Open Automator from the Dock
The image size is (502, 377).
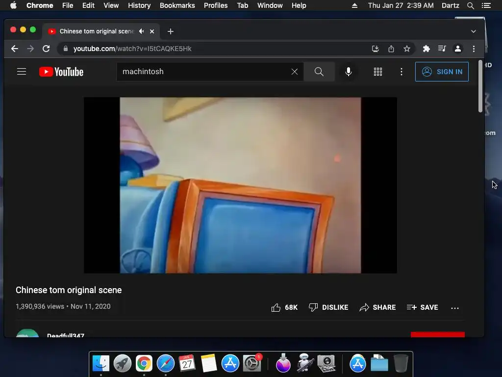[304, 363]
